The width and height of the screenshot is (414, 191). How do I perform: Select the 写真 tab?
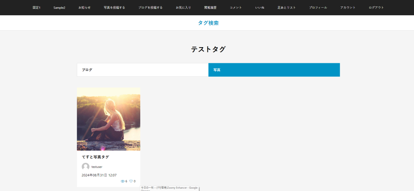pyautogui.click(x=274, y=70)
